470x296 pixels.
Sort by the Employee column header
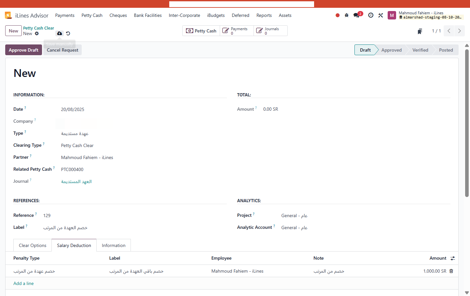[x=221, y=258]
